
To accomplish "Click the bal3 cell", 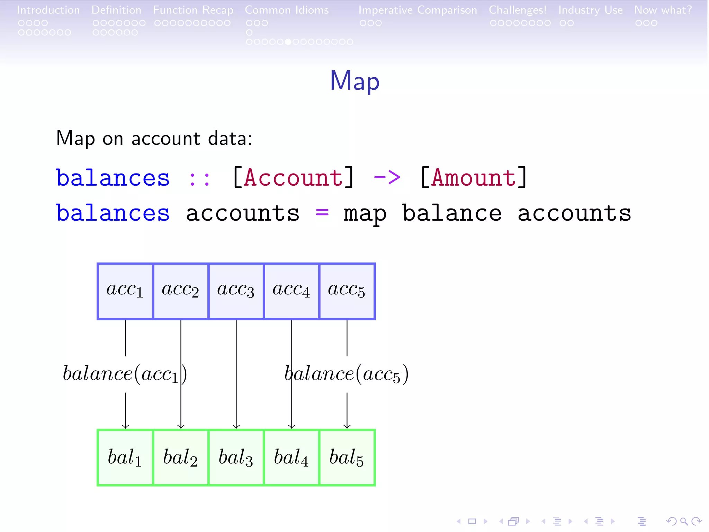I will tap(236, 458).
